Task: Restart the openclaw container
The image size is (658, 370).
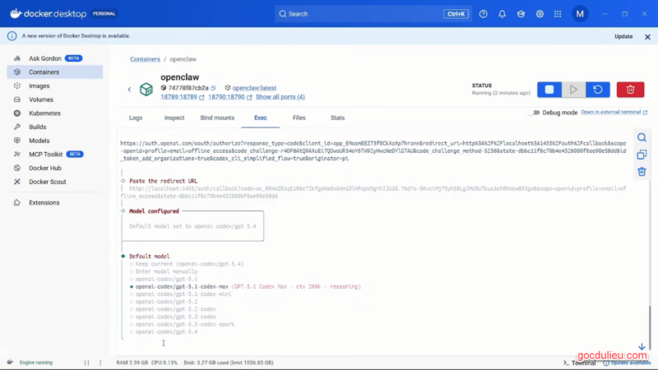Action: (x=597, y=89)
